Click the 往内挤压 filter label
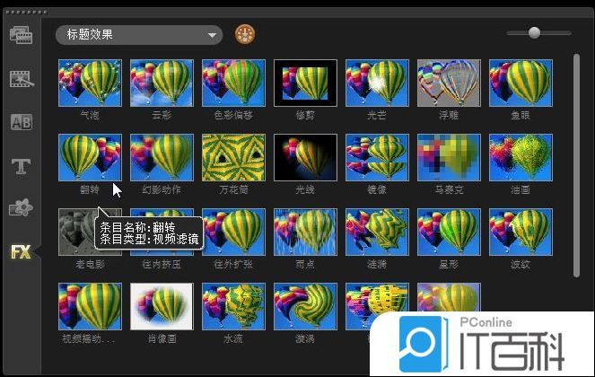 (x=162, y=264)
